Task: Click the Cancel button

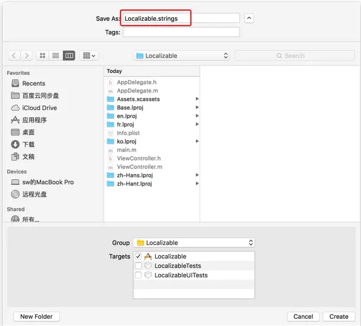Action: click(x=303, y=316)
